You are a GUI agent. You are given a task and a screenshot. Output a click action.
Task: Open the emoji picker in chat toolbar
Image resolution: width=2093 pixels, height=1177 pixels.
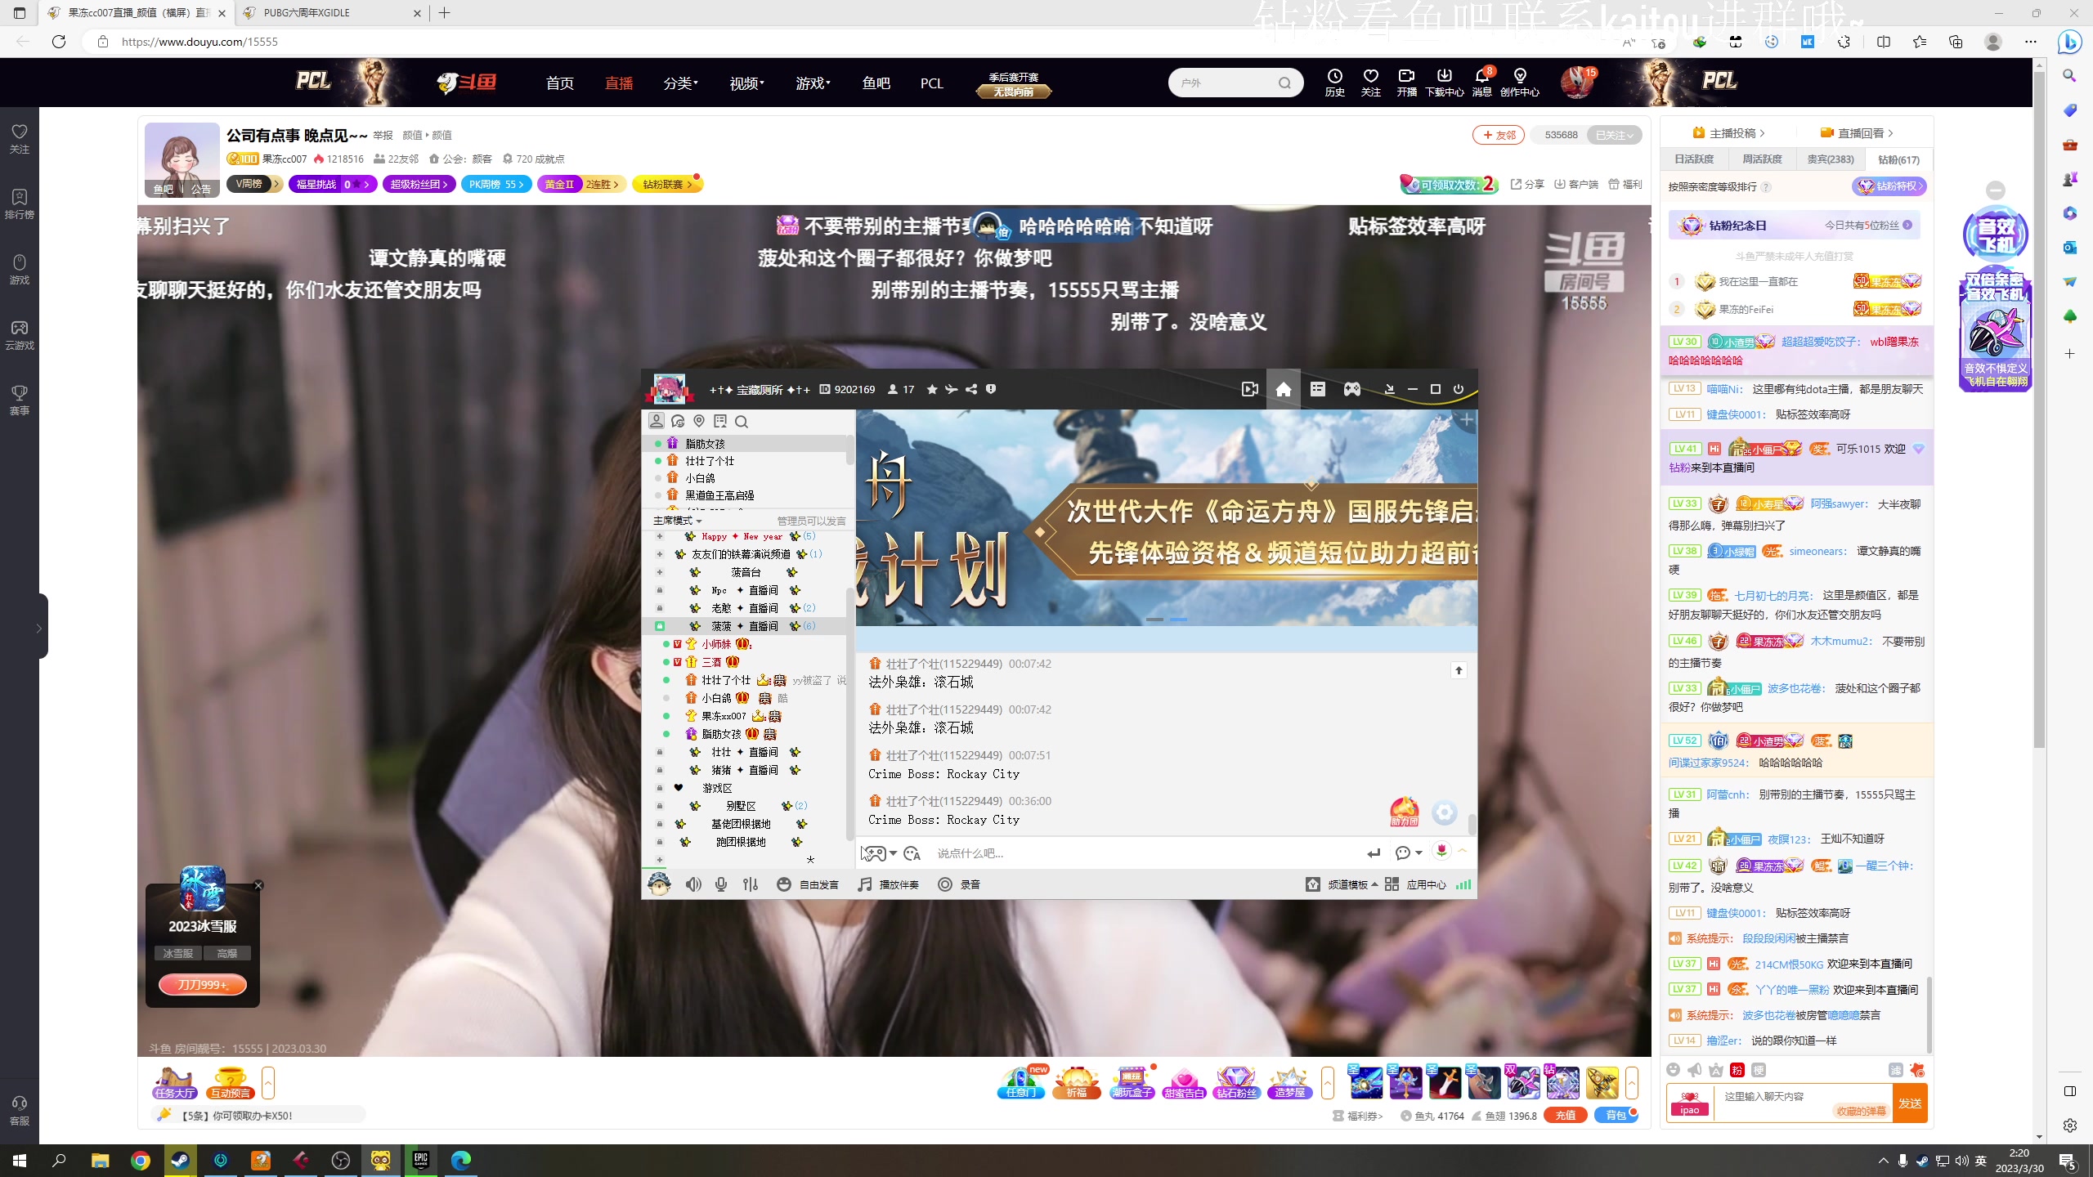coord(1673,1070)
